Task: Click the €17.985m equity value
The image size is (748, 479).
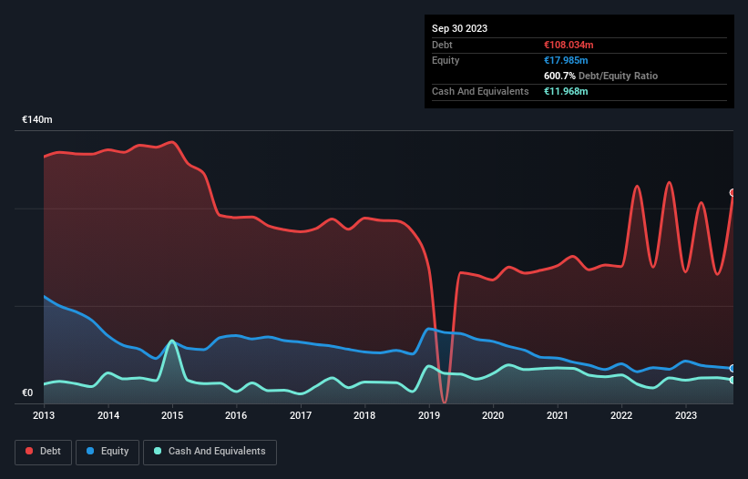Action: (x=566, y=60)
